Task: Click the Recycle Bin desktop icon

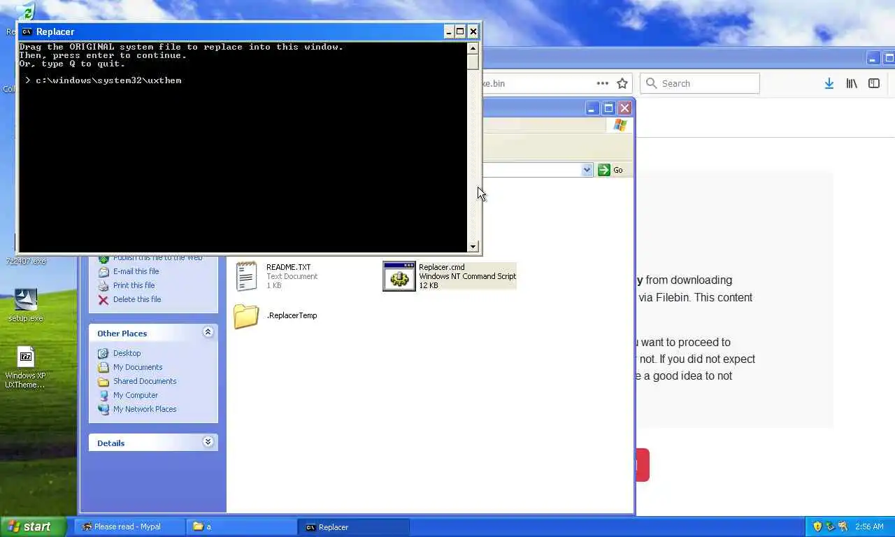Action: [x=27, y=13]
